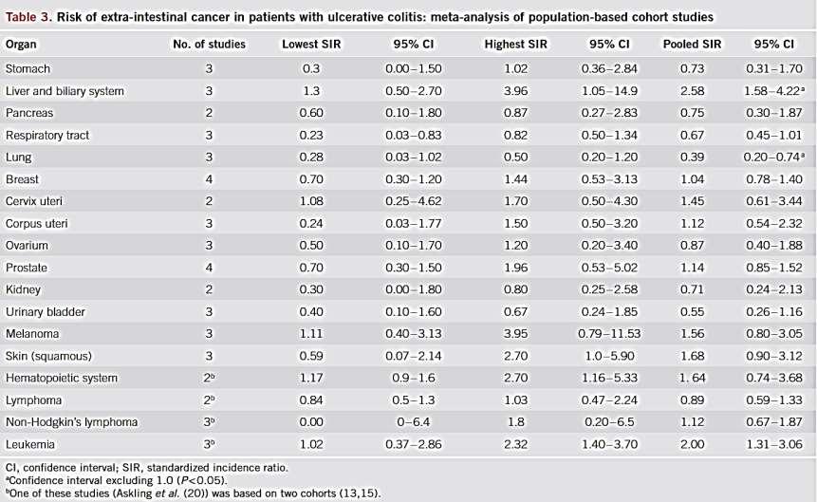Viewport: 817px width, 502px height.
Task: Select the Breast number of studies cell
Action: 209,179
